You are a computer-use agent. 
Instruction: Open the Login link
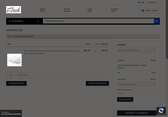[x=142, y=2]
